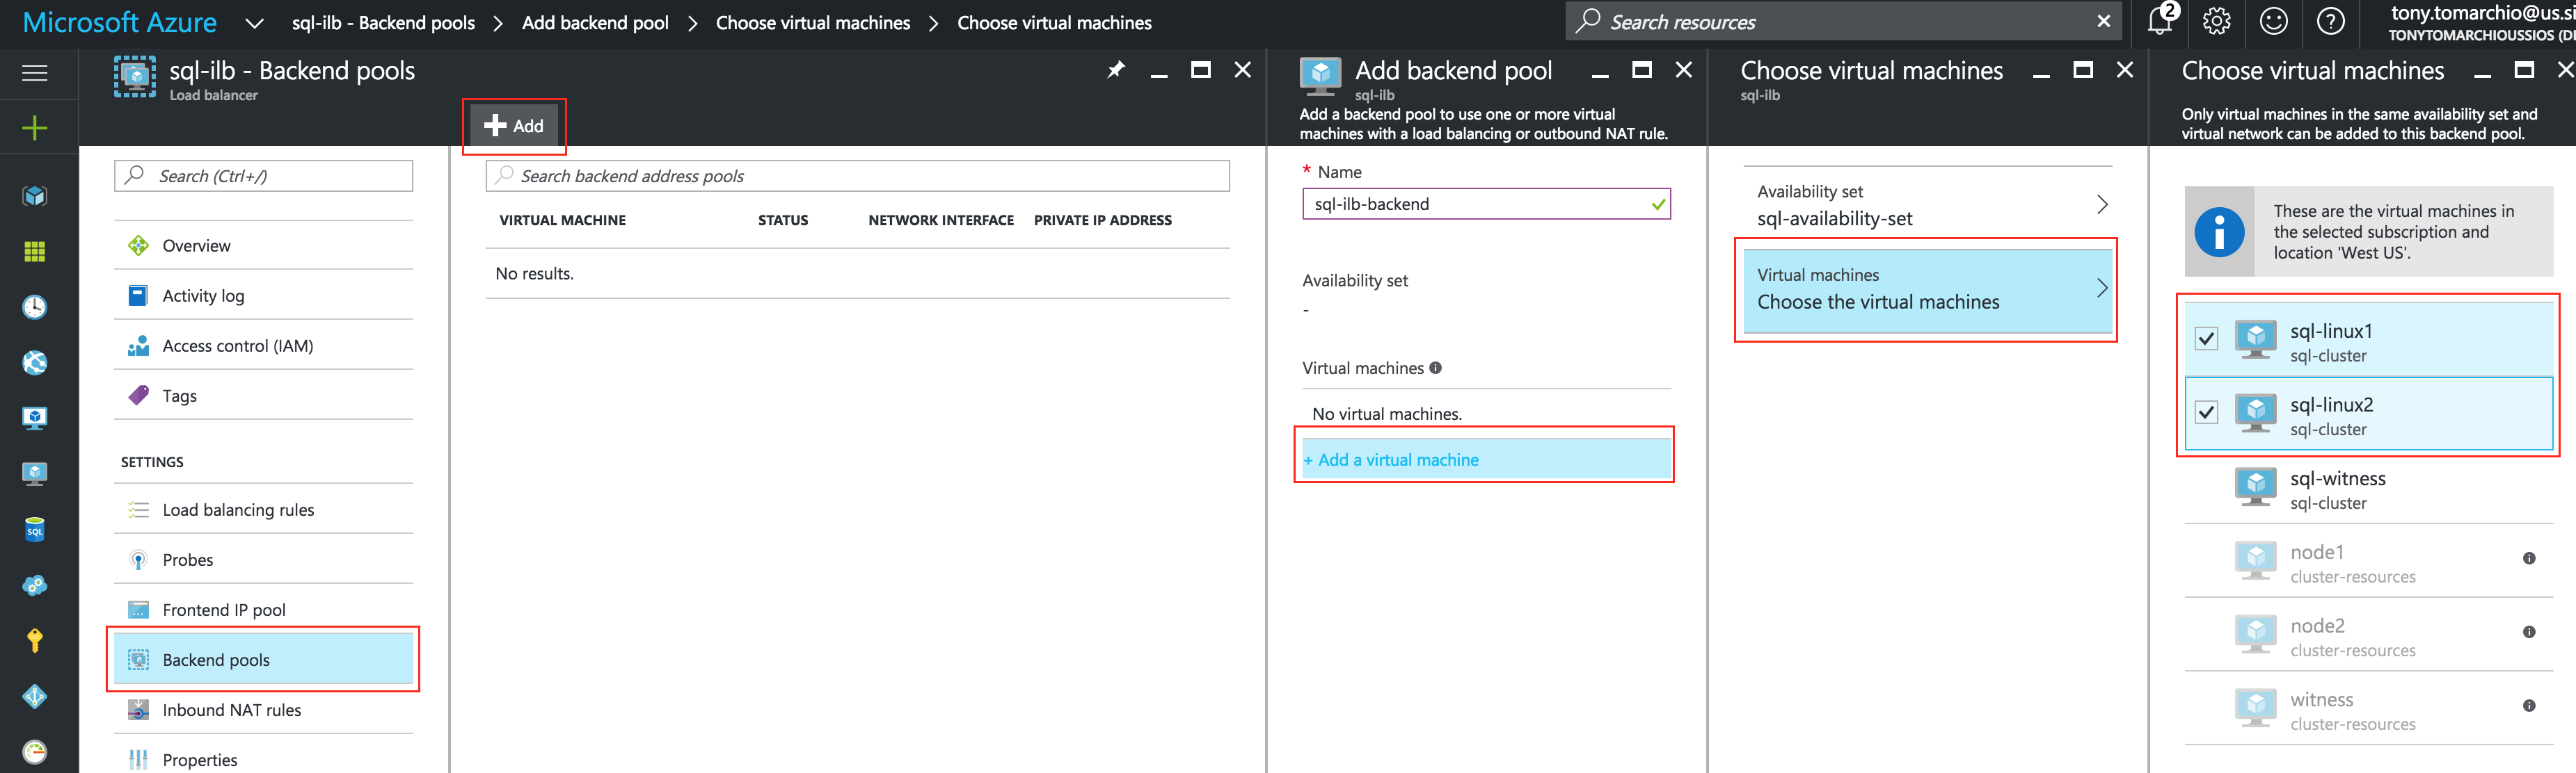
Task: Open portal settings gear icon
Action: (x=2217, y=21)
